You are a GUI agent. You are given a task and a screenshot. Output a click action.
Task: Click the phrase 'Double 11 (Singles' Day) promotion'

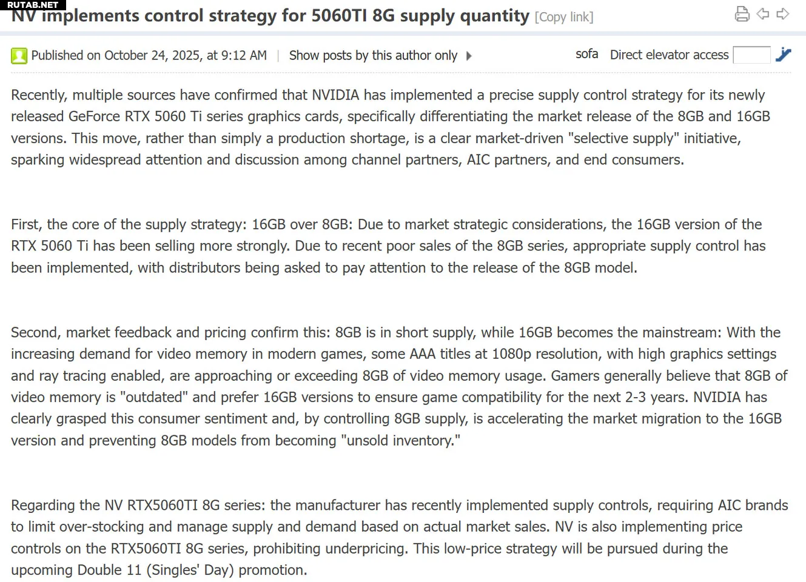(x=190, y=570)
